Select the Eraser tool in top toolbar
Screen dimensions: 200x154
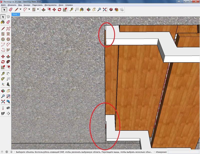tap(11, 10)
